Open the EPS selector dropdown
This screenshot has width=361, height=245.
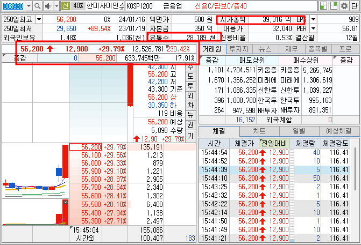[x=313, y=19]
